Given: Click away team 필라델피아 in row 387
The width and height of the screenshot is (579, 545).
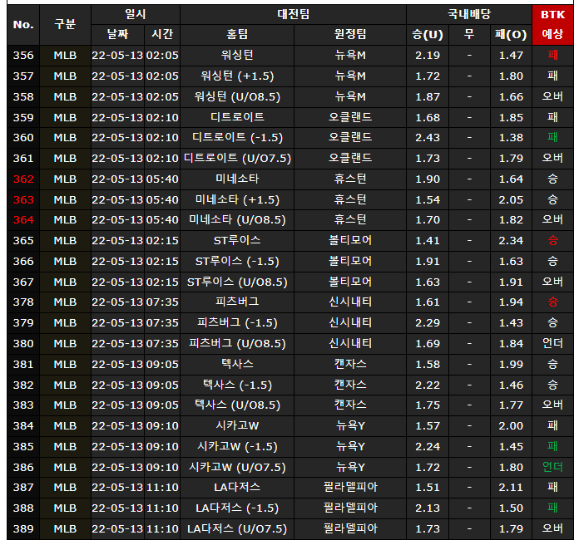Looking at the screenshot, I should 350,488.
